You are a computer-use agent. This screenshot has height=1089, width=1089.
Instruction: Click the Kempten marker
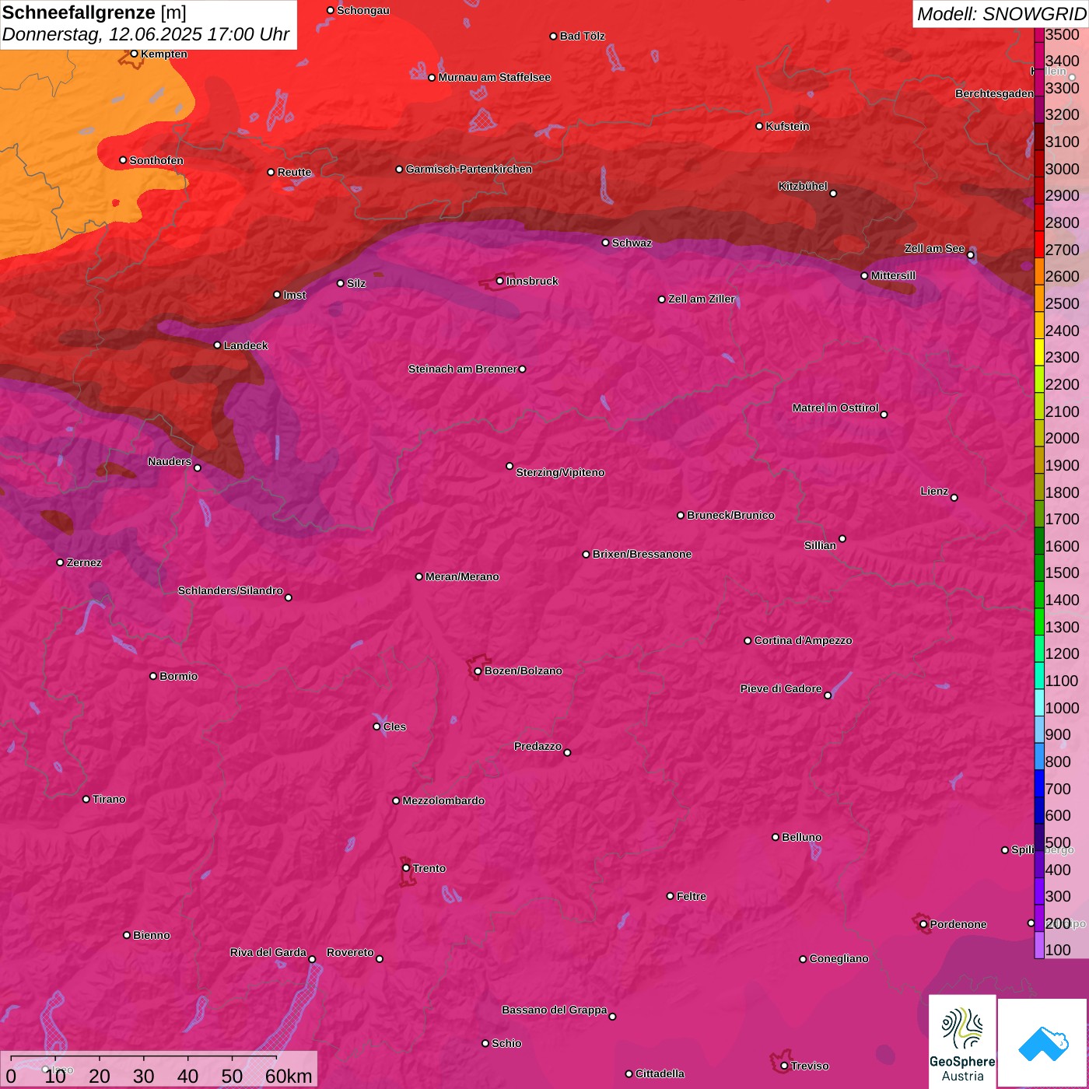click(x=134, y=54)
